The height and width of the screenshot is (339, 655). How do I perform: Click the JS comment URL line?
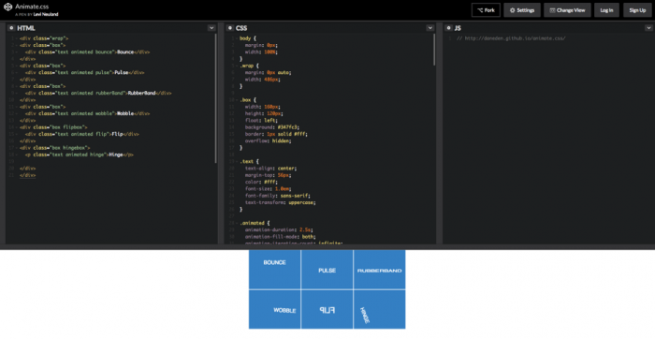pyautogui.click(x=511, y=38)
